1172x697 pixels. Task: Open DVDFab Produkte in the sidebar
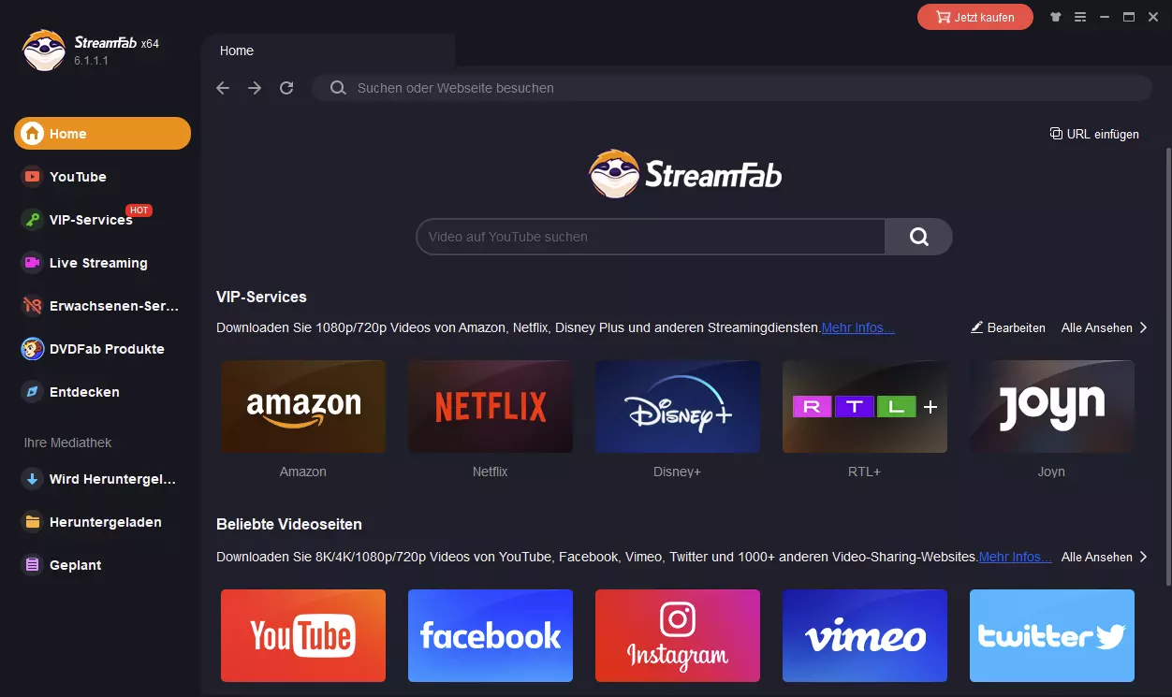[107, 349]
